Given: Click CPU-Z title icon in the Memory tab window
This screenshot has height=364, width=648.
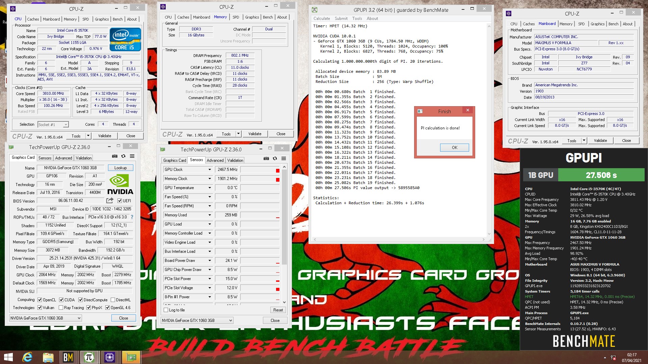Looking at the screenshot, I should 163,7.
